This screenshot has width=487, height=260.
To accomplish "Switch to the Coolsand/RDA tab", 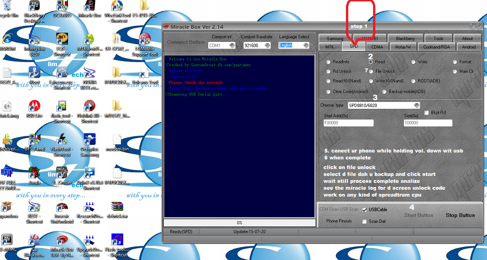I will [436, 47].
